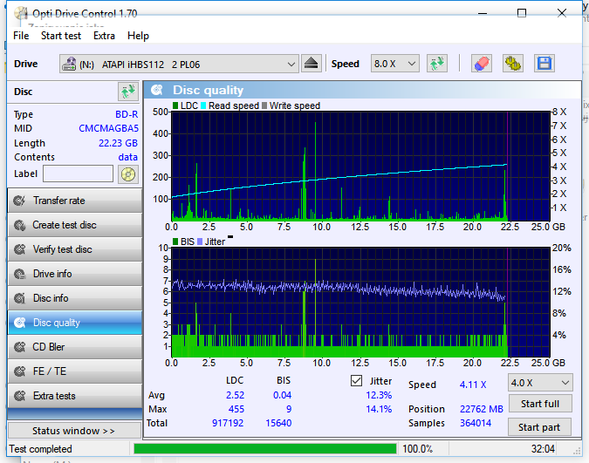Click the Create test disc sidebar icon
The image size is (589, 463).
pos(19,225)
